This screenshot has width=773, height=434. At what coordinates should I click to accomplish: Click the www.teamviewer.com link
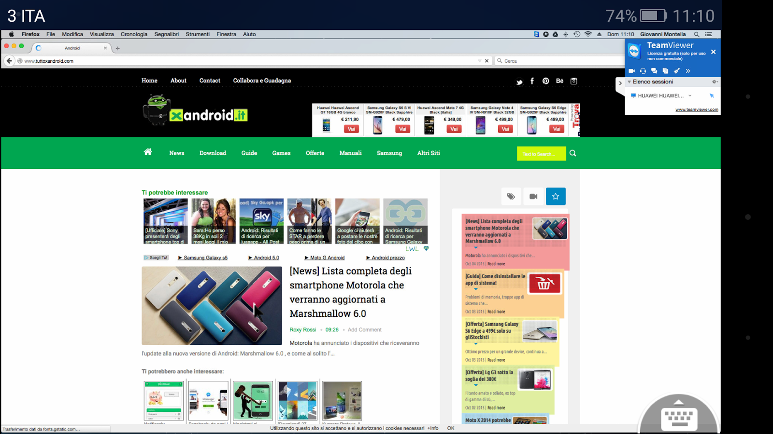tap(697, 109)
